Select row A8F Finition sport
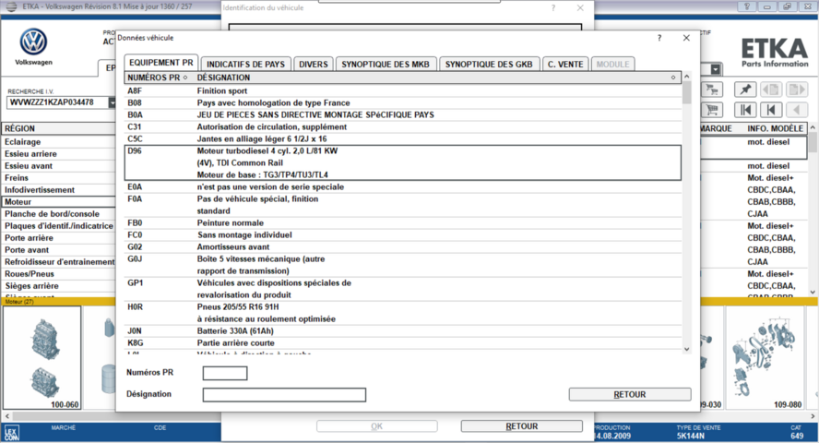This screenshot has height=443, width=819. (x=403, y=90)
